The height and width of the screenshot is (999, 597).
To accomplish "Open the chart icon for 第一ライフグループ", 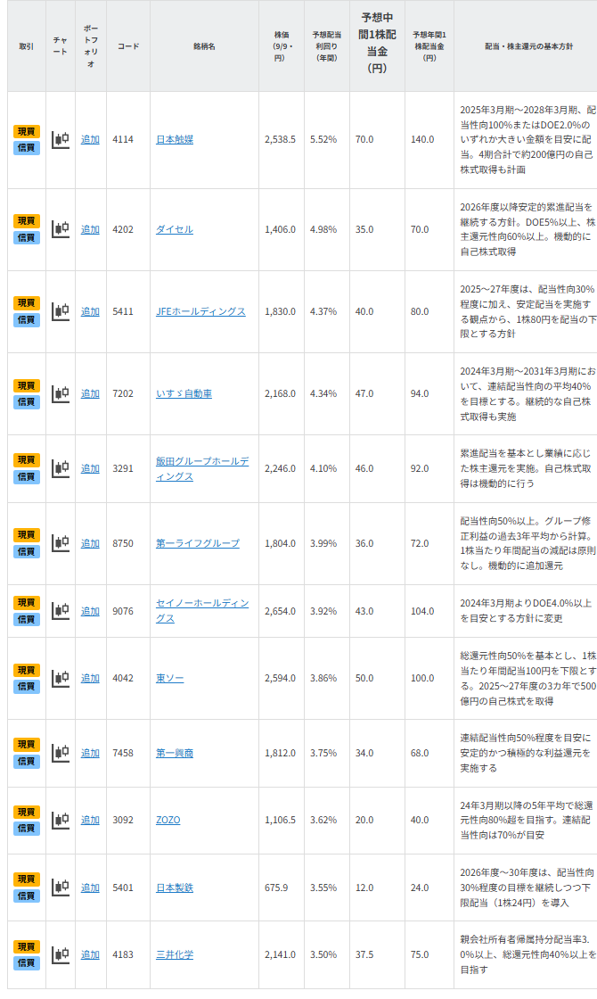I will (x=61, y=543).
